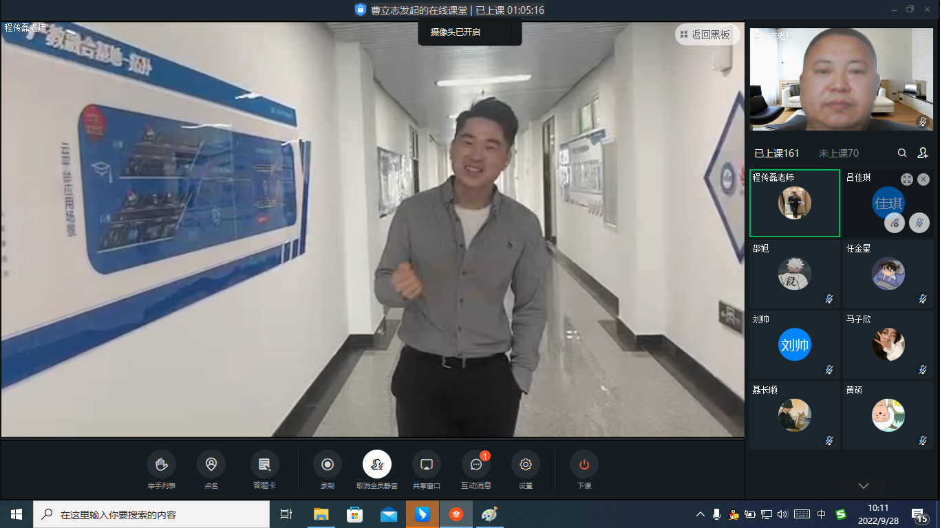This screenshot has height=528, width=940.
Task: Open the answer card (答题卡) tool
Action: click(x=264, y=465)
